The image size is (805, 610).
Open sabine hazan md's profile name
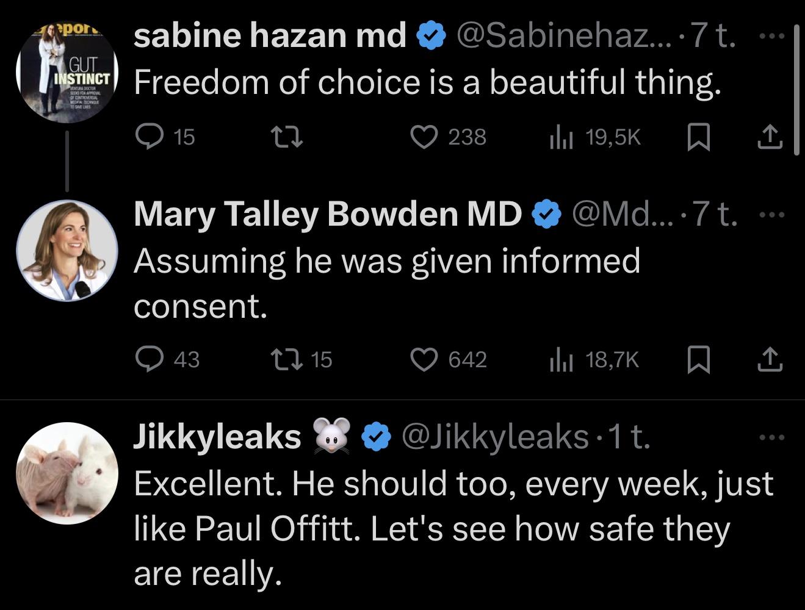pos(270,37)
